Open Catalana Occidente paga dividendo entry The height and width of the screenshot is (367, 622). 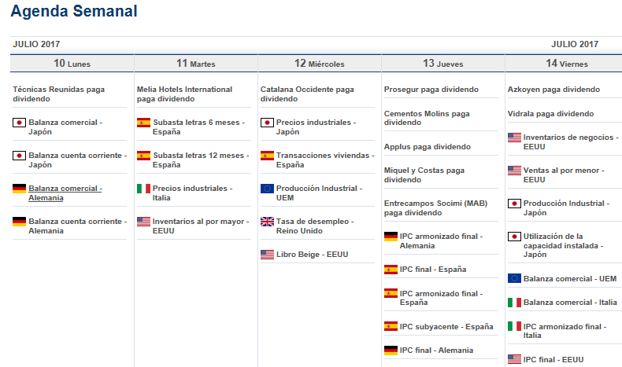(307, 94)
